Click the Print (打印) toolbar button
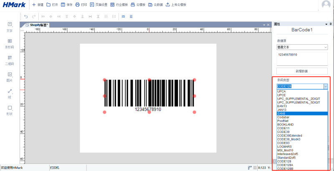Viewport: 334px width, 171px height. [81, 5]
